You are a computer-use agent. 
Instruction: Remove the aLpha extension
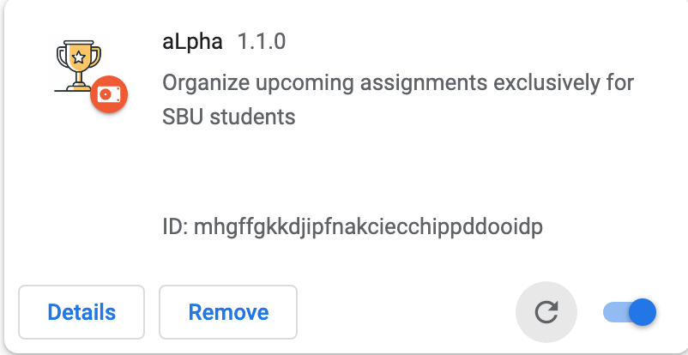[x=228, y=312]
